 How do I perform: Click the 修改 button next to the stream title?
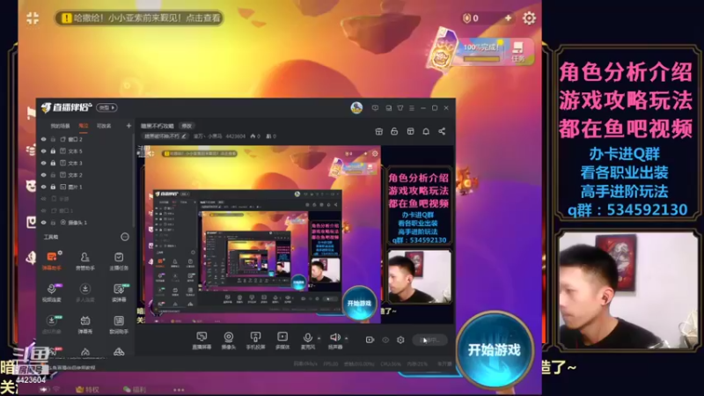186,126
